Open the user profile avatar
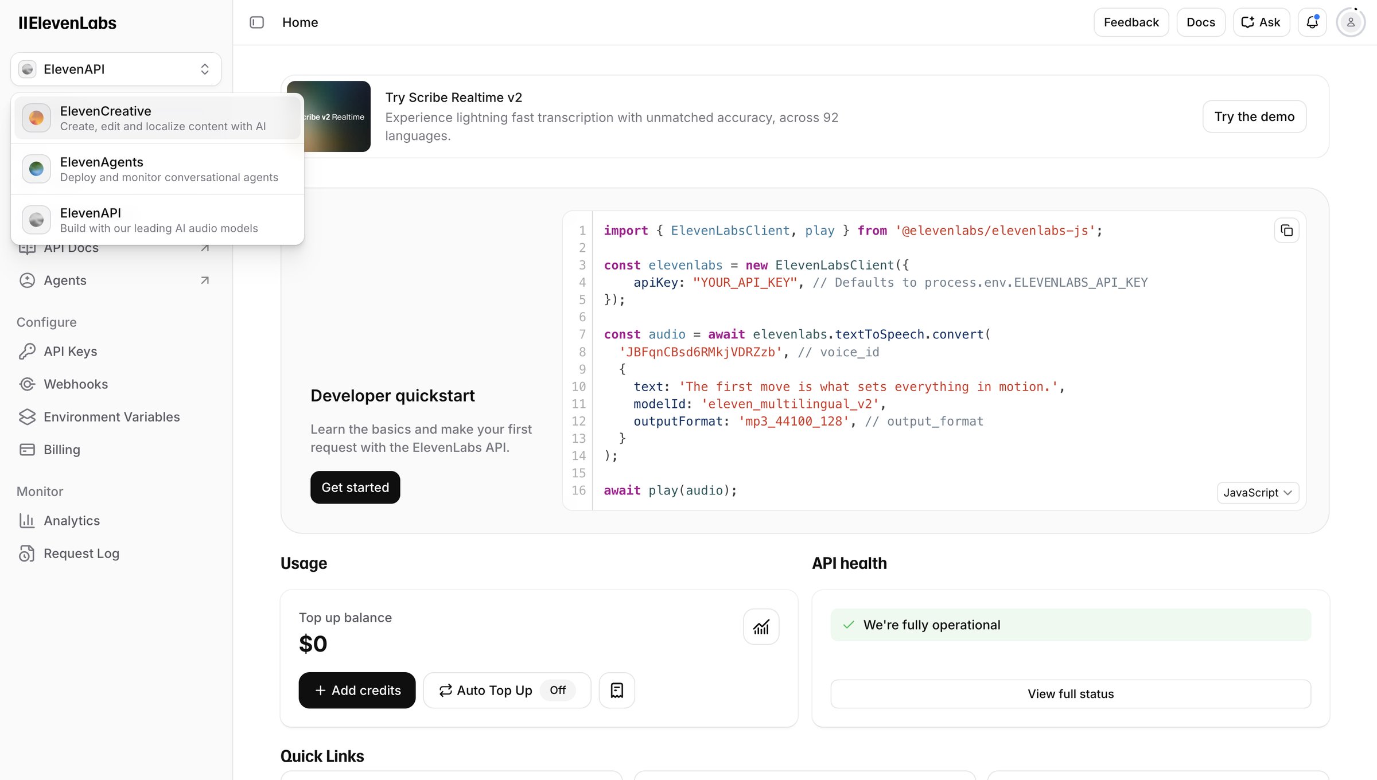The image size is (1377, 780). [1351, 22]
